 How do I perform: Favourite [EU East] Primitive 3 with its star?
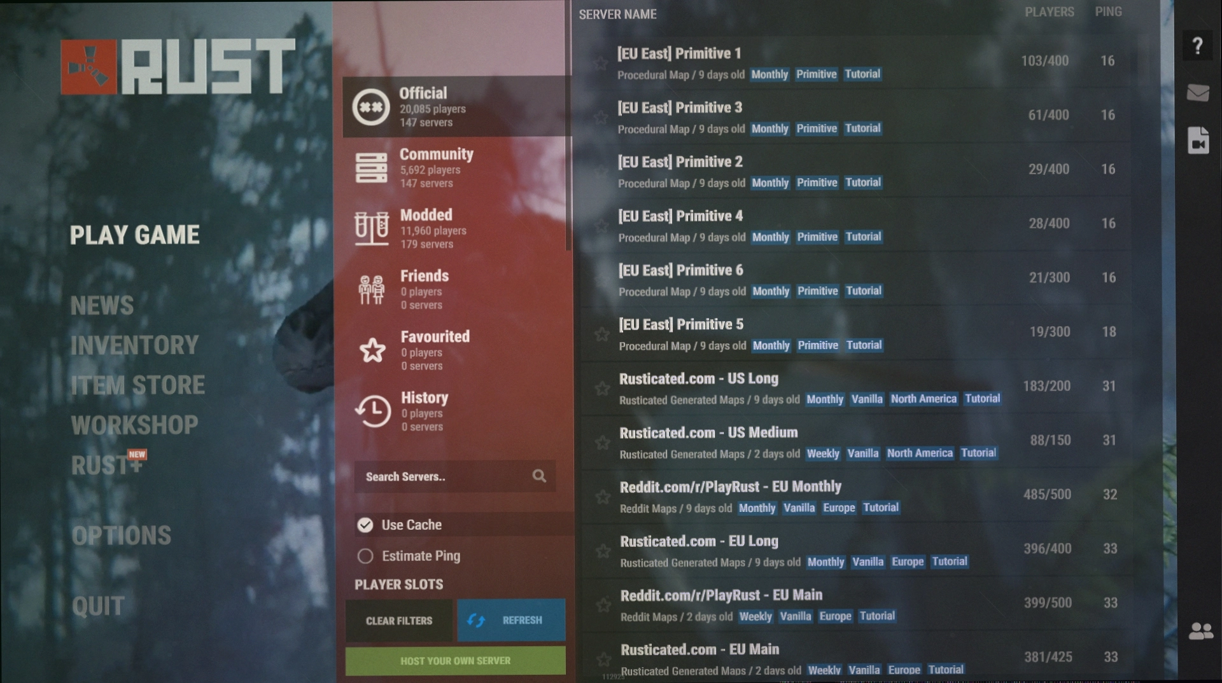600,118
